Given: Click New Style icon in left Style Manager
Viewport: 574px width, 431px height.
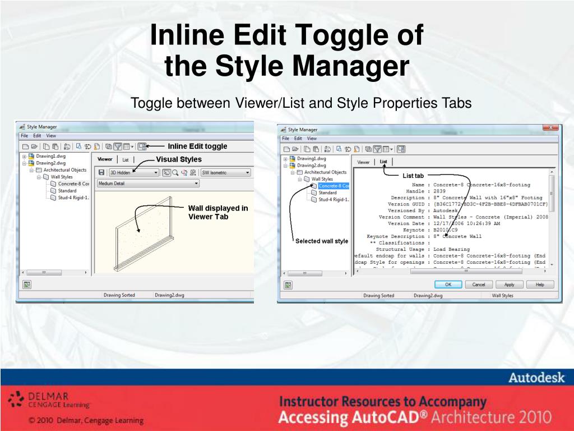Looking at the screenshot, I should (x=78, y=146).
